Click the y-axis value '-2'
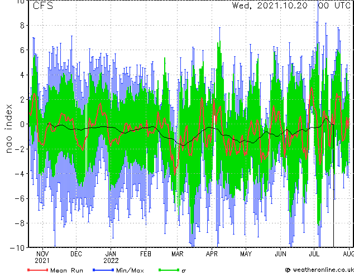Viewport: 354px width, 273px height. 20,149
